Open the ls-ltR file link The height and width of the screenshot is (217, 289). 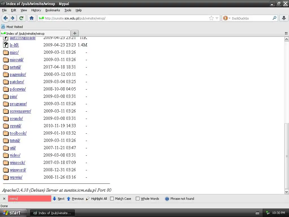pyautogui.click(x=14, y=45)
